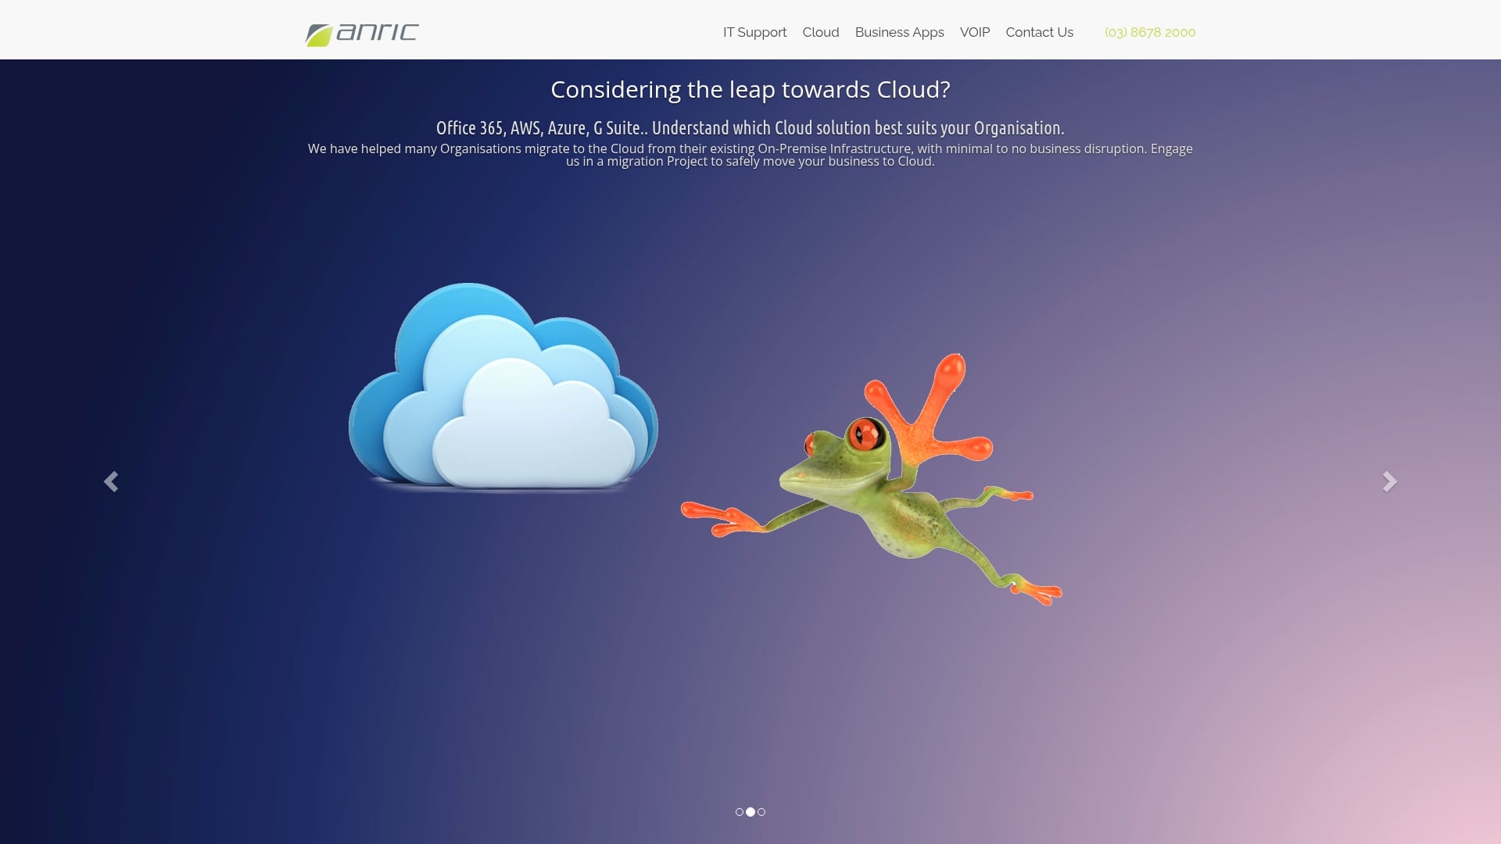Click the 'Considering the leap towards Cloud?' heading
Viewport: 1501px width, 844px height.
click(750, 90)
